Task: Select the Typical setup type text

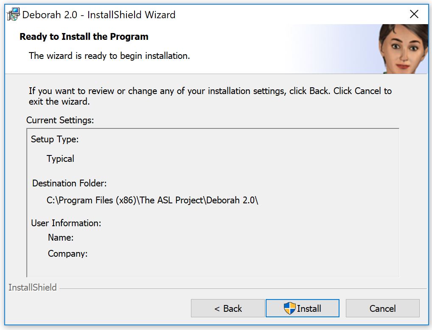Action: [60, 159]
